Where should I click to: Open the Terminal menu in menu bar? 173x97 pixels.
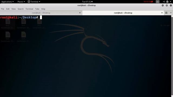click(29, 9)
